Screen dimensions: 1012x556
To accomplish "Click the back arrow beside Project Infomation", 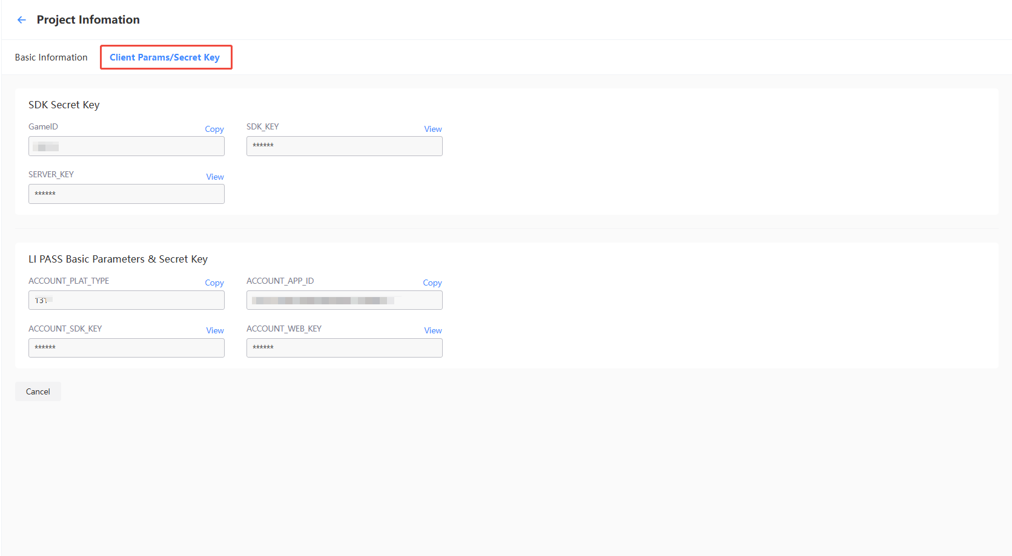I will (x=22, y=19).
